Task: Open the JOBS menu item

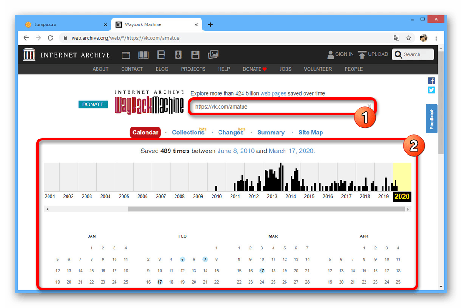Action: pos(285,69)
